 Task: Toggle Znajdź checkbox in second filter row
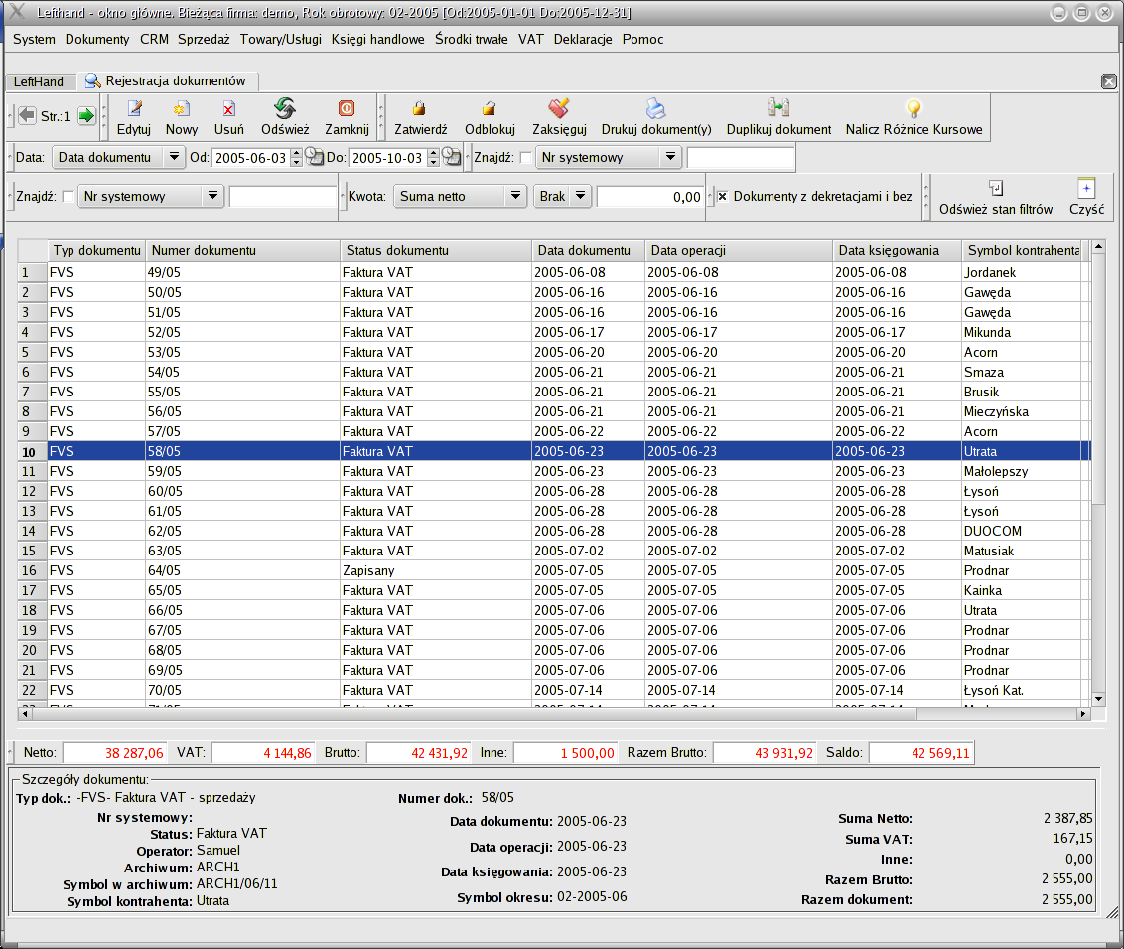[x=69, y=197]
